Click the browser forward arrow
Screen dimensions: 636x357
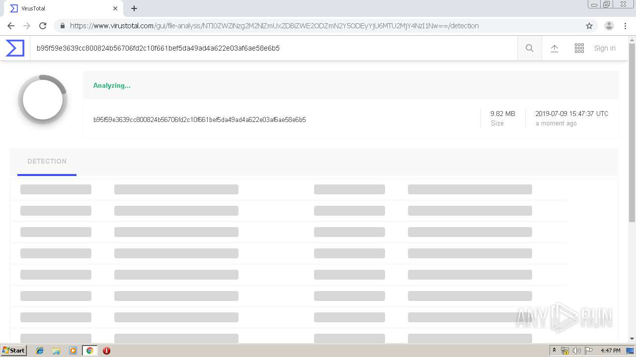[x=27, y=26]
